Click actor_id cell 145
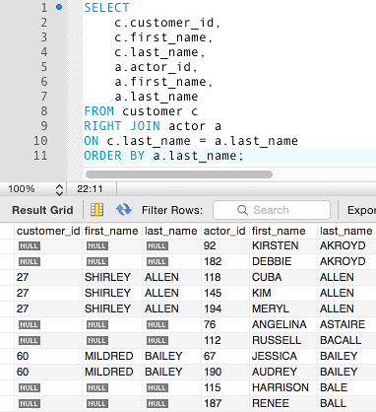This screenshot has width=376, height=412. pyautogui.click(x=213, y=293)
